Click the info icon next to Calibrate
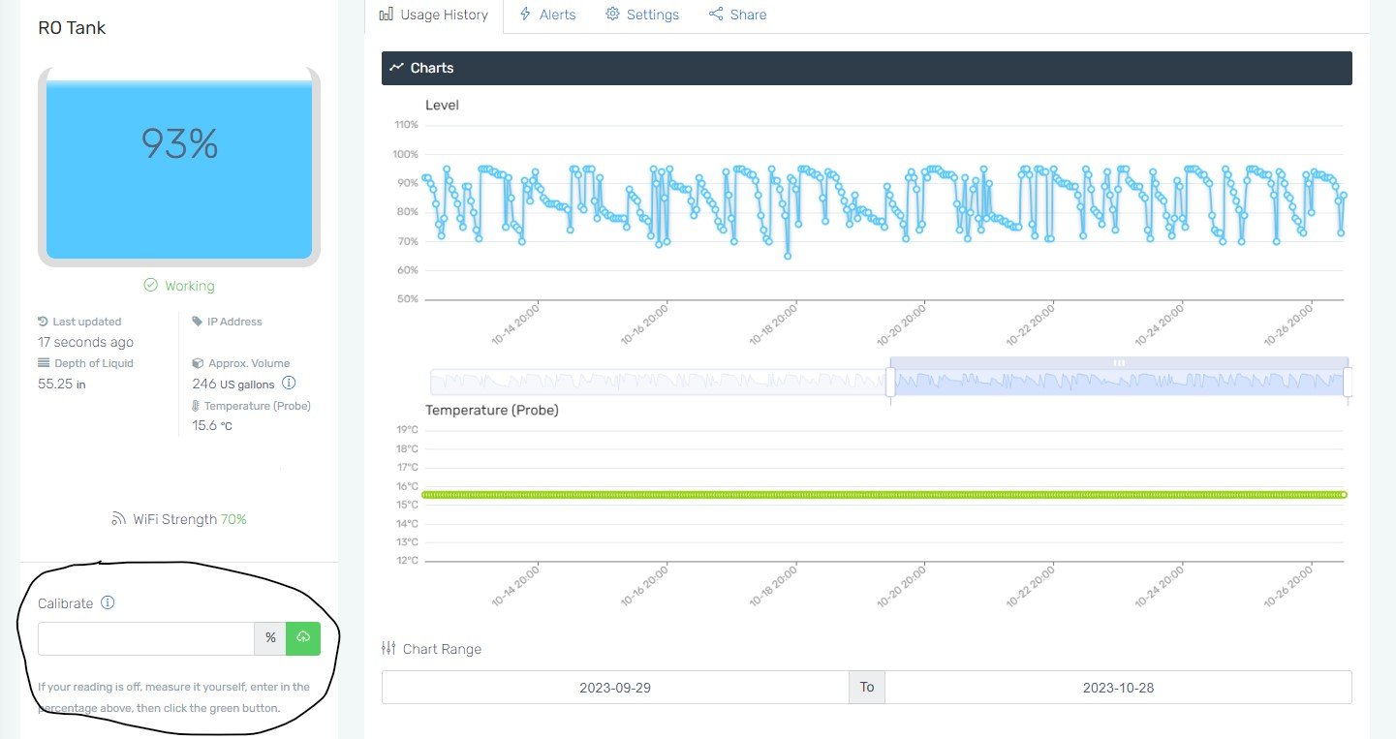The height and width of the screenshot is (739, 1396). 108,602
